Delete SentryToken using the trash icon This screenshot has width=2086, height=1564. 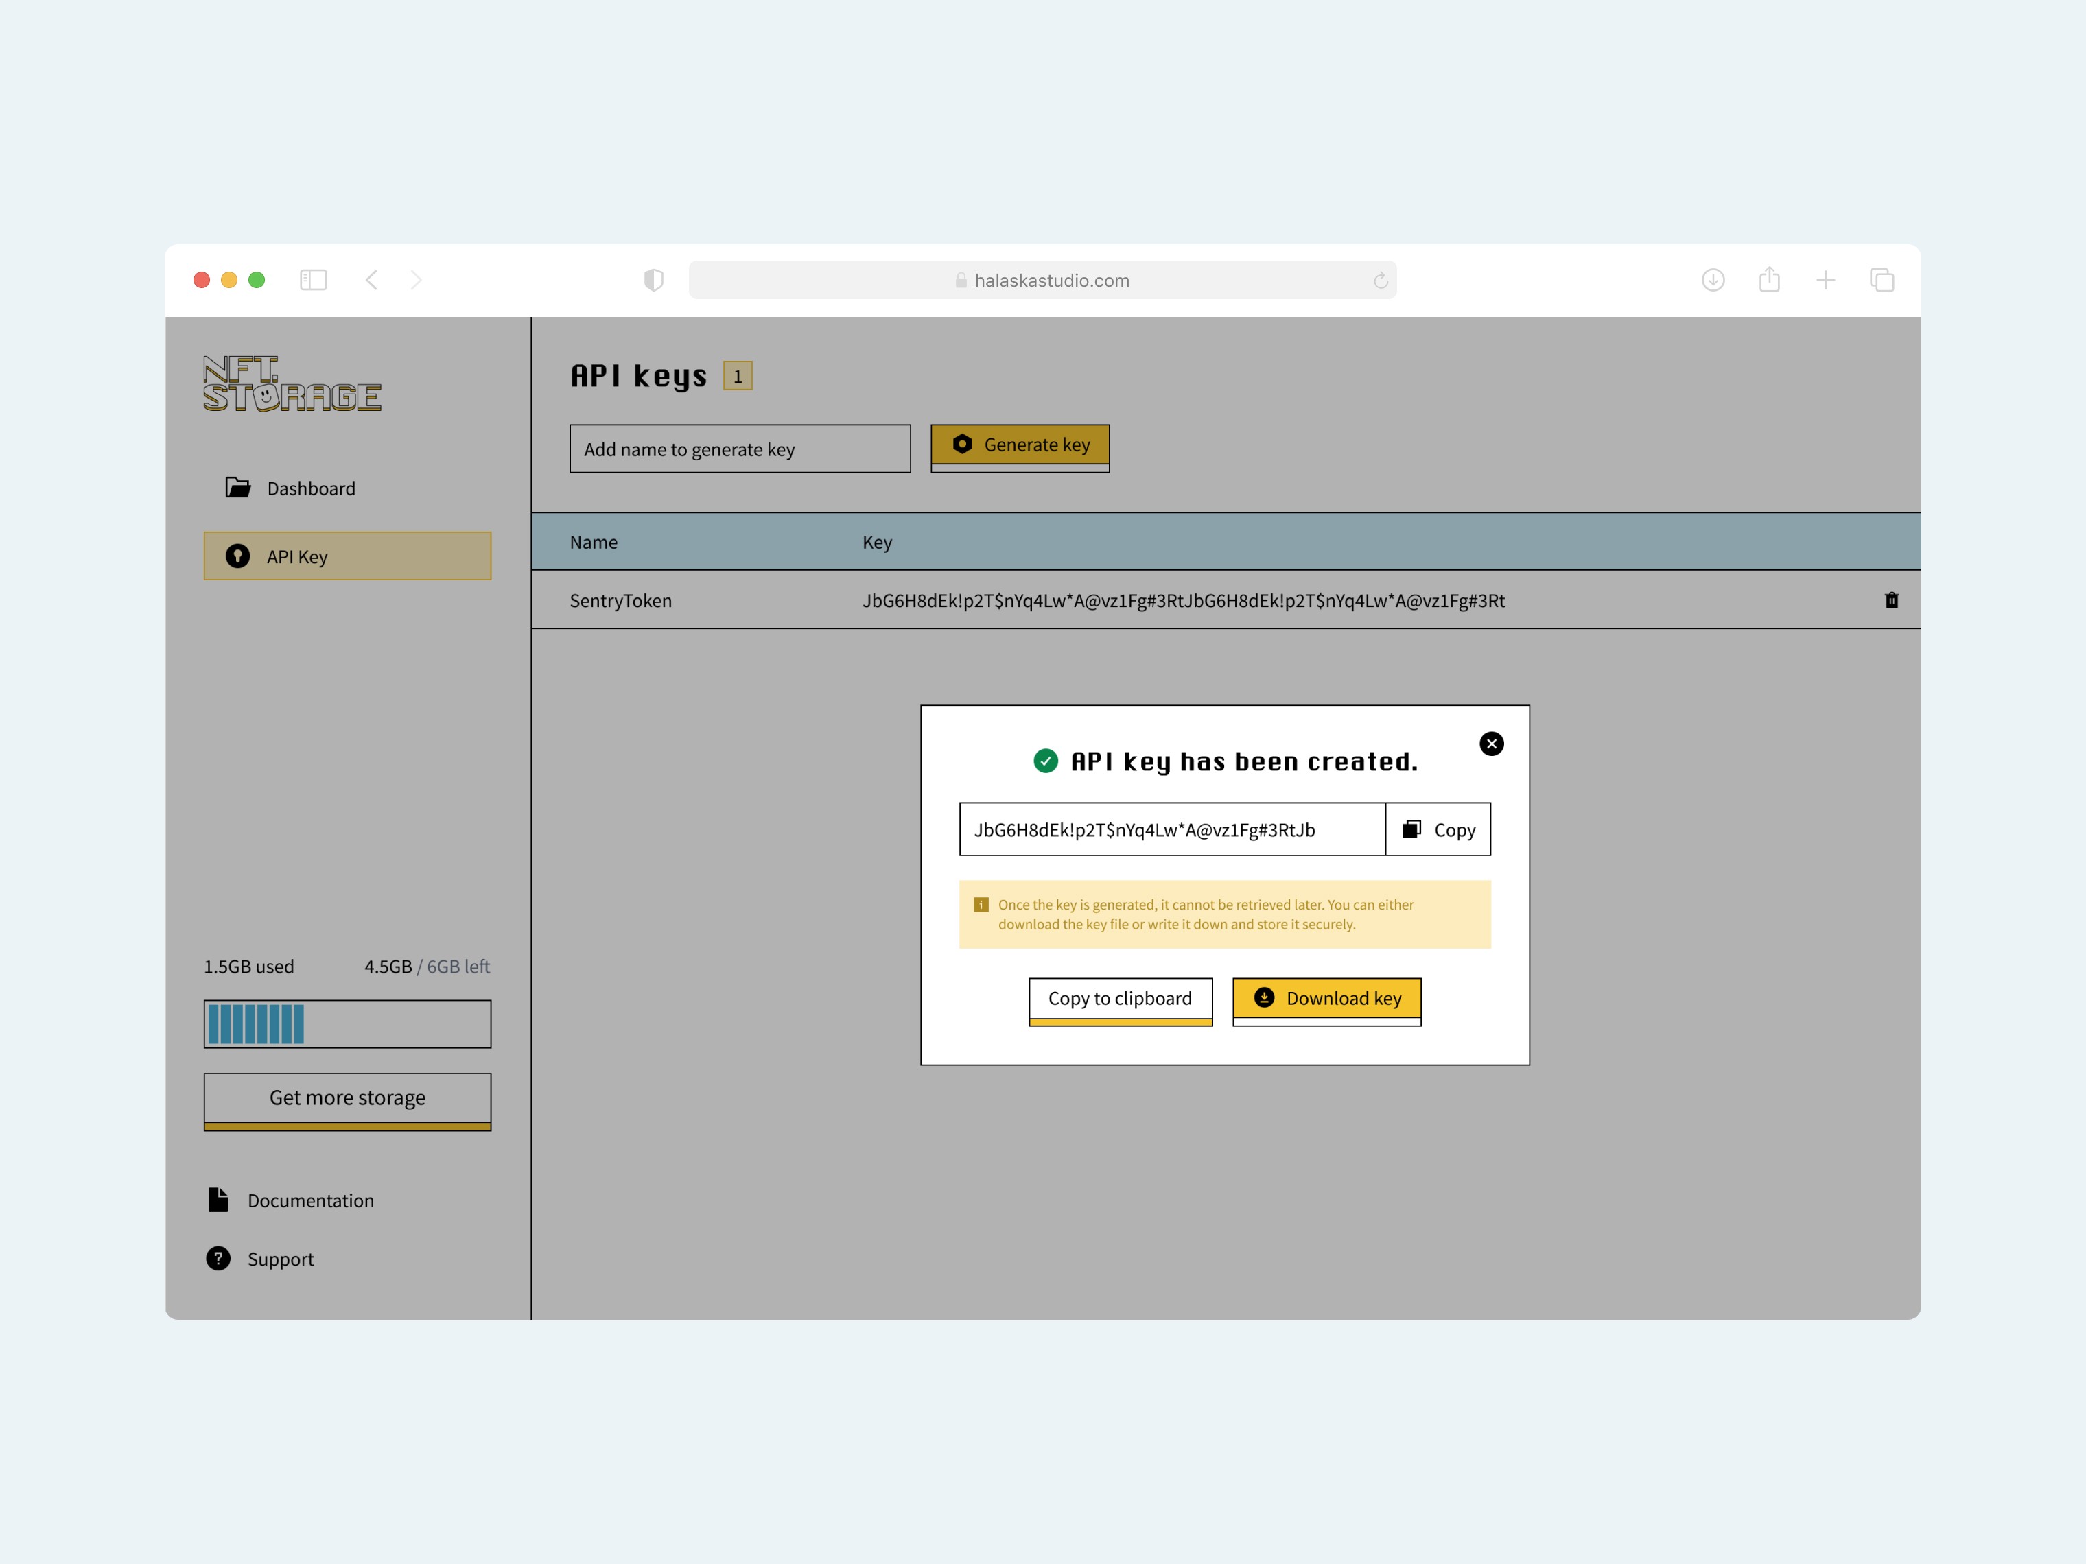pyautogui.click(x=1891, y=600)
